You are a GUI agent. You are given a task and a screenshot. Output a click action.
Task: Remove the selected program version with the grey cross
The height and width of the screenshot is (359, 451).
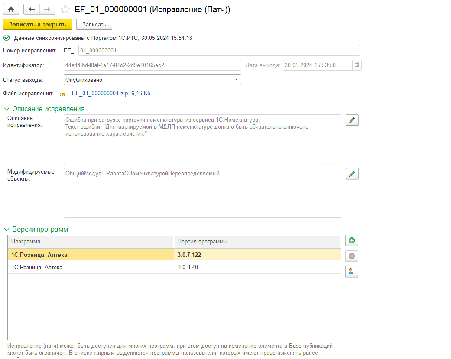pos(352,256)
